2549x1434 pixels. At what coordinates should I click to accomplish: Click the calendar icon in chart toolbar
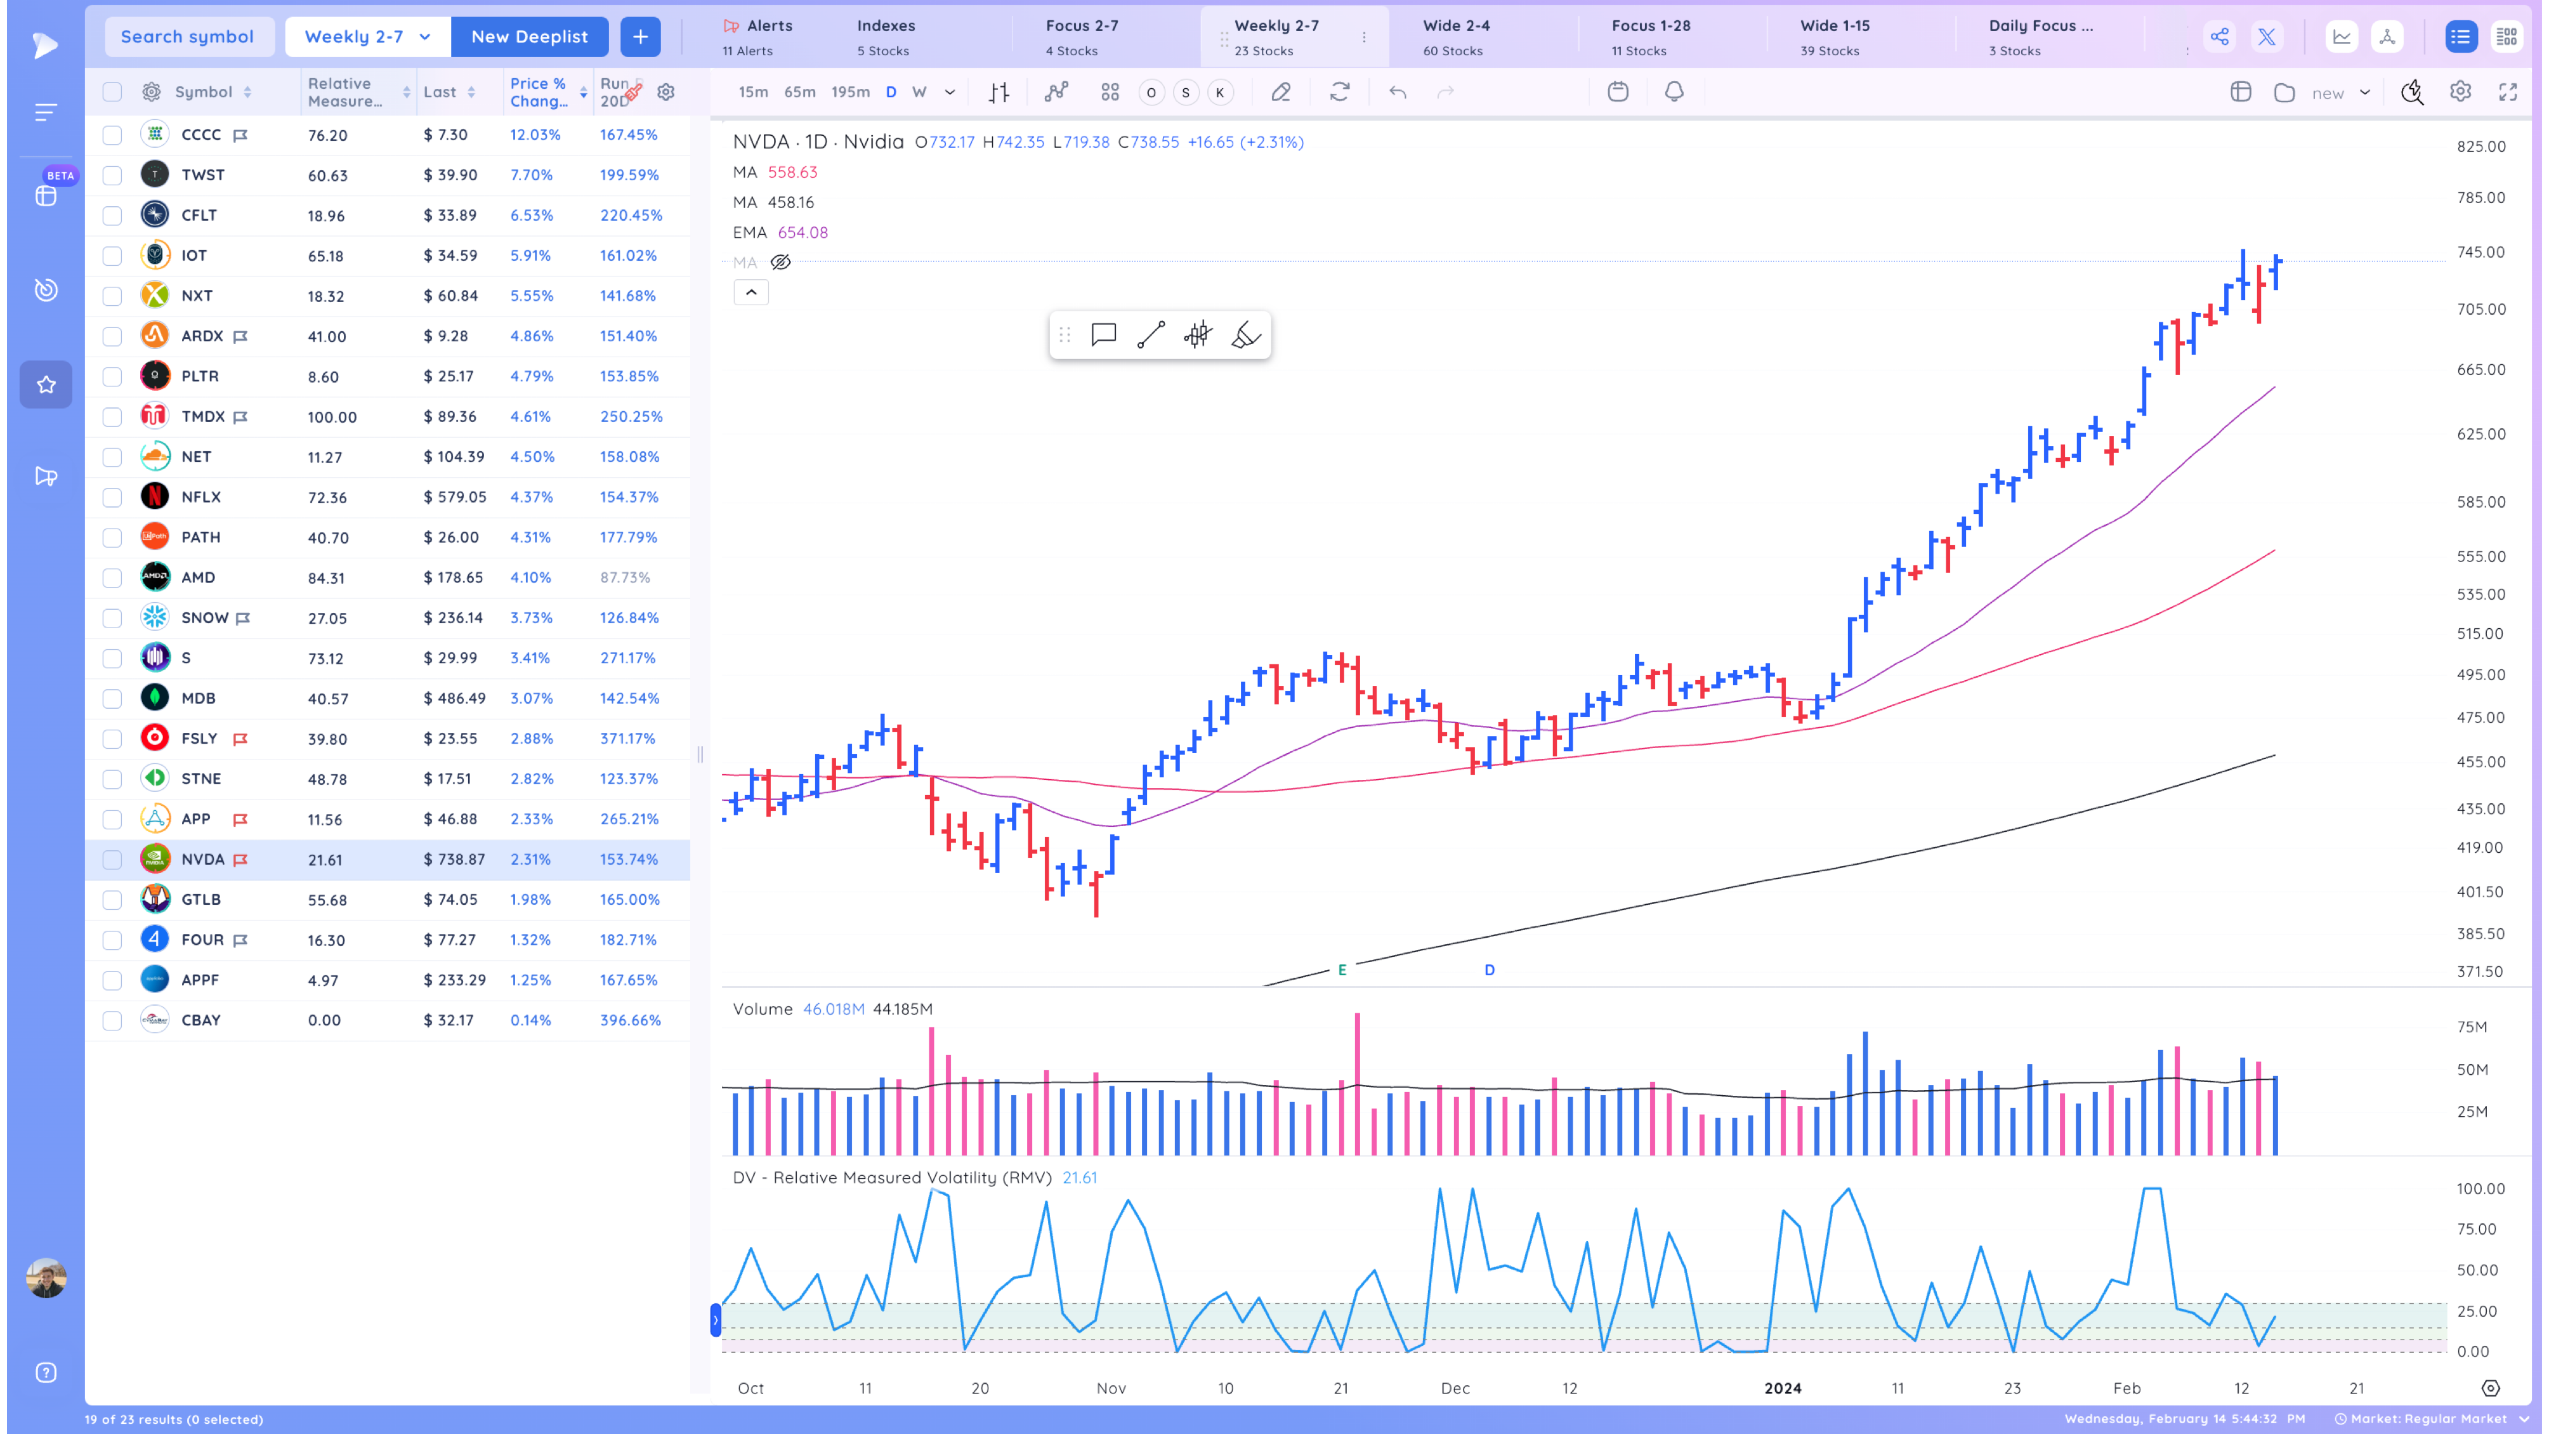click(1618, 92)
